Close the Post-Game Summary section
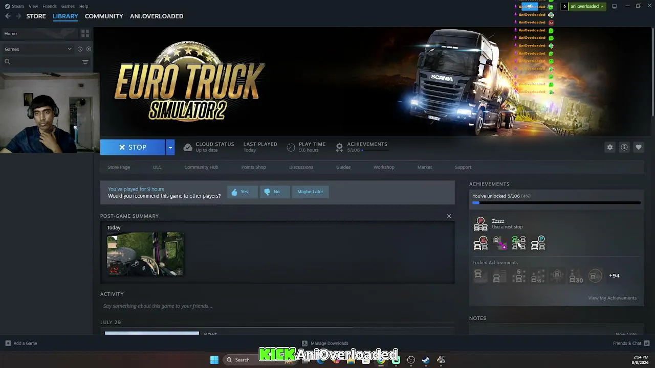The width and height of the screenshot is (655, 368). point(449,216)
